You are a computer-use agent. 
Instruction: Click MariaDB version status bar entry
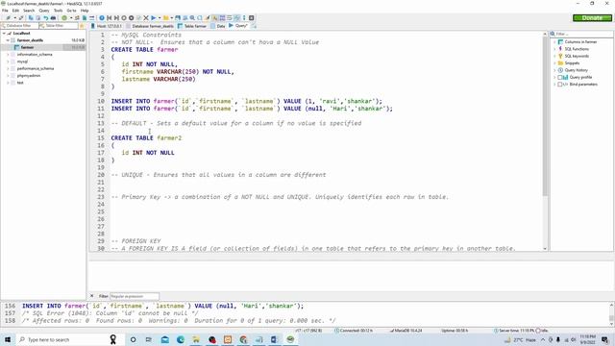point(406,331)
